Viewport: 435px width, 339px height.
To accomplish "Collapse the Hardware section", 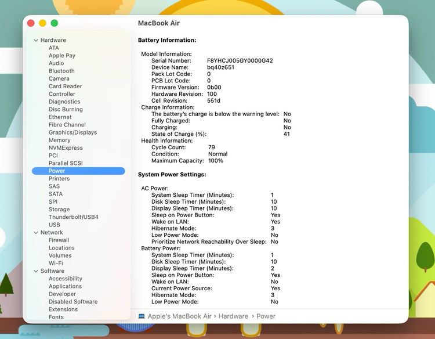I will pos(36,40).
